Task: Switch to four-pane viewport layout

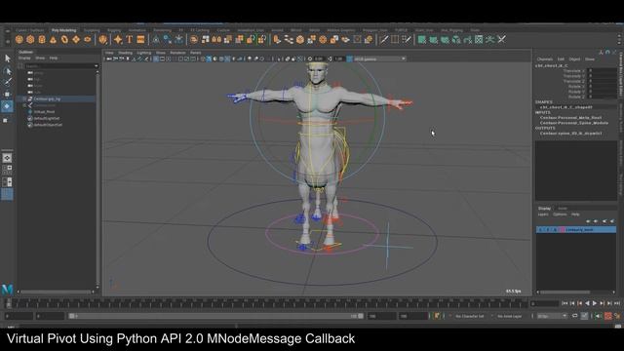Action: pos(7,170)
